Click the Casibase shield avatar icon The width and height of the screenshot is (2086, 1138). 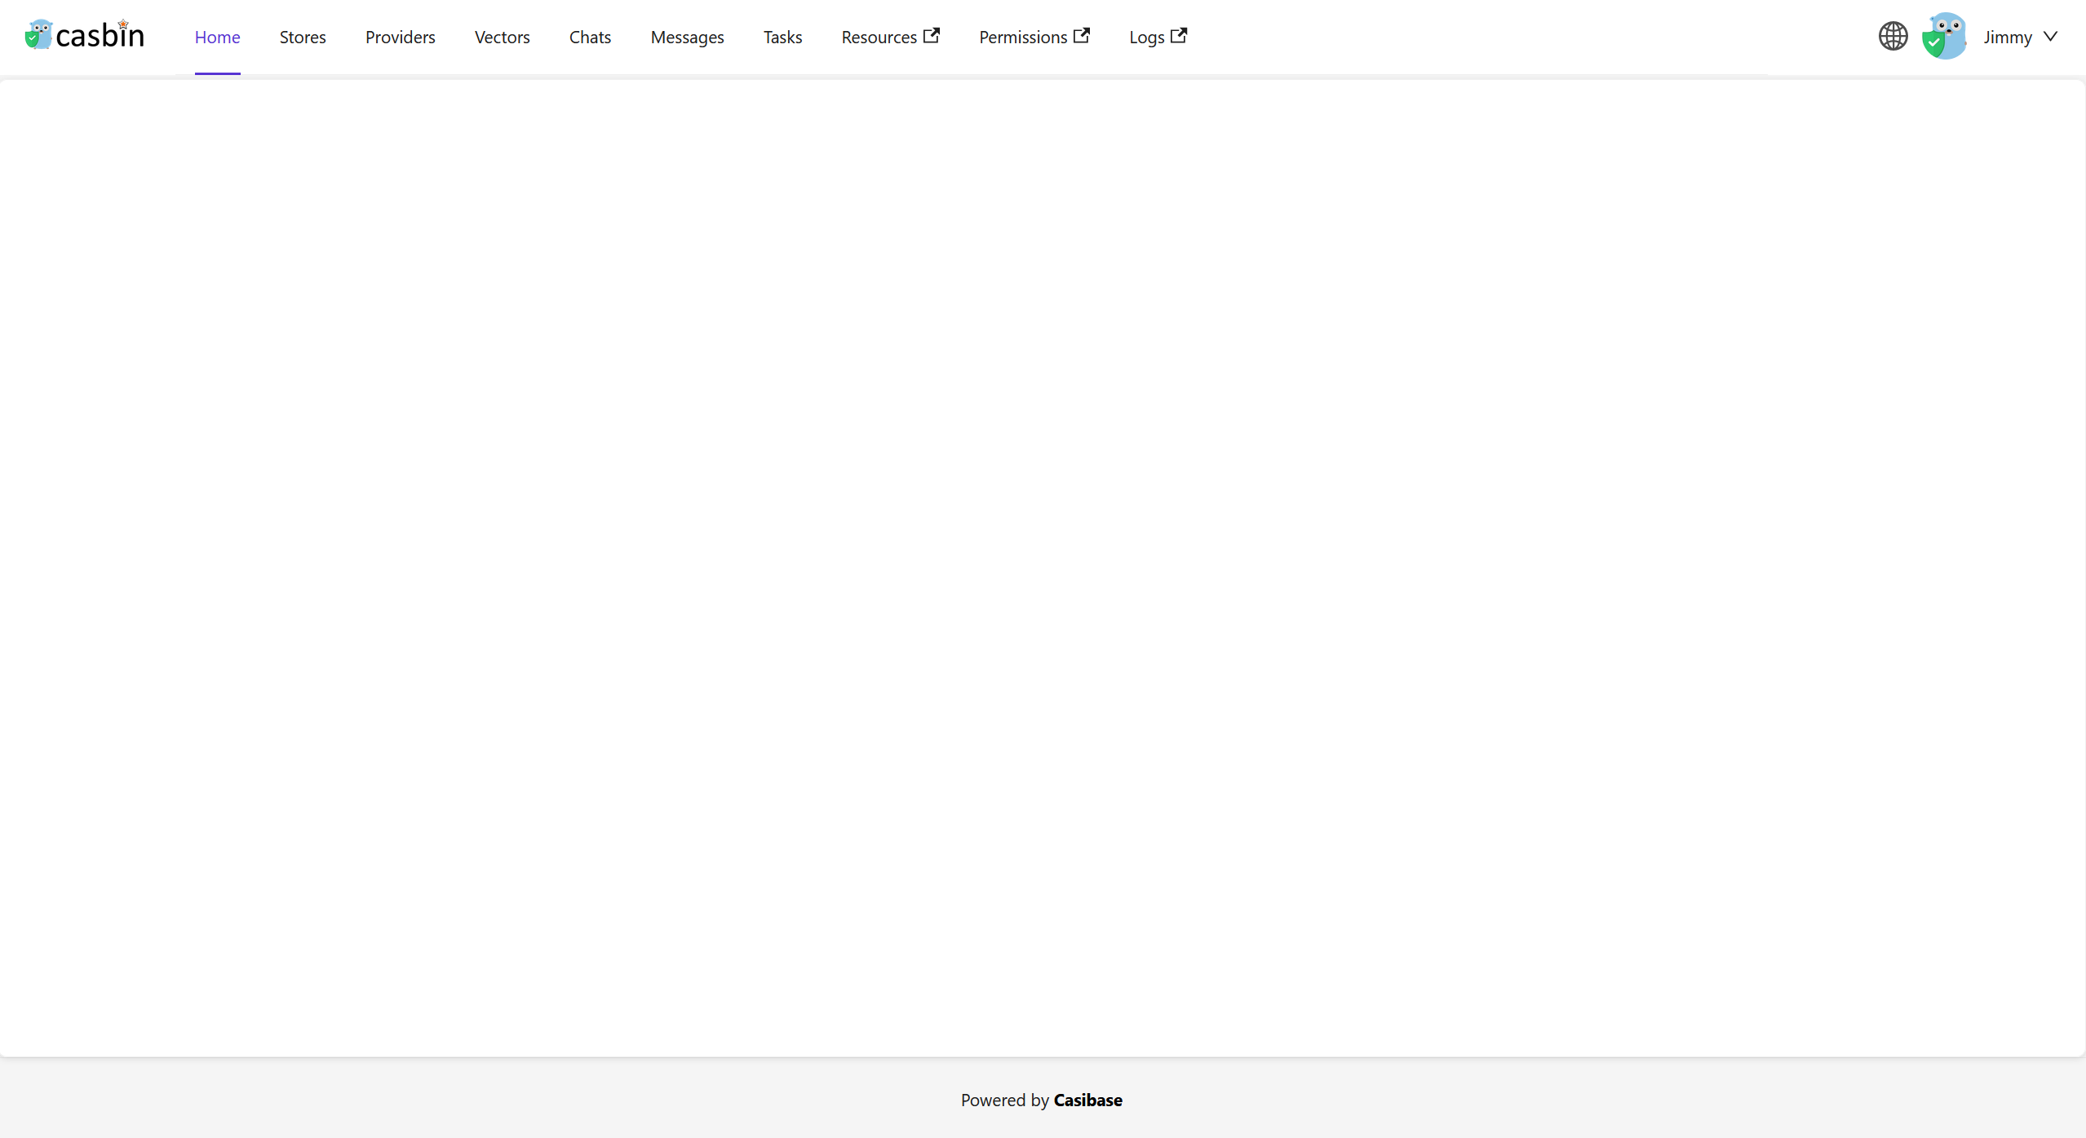[x=1945, y=37]
